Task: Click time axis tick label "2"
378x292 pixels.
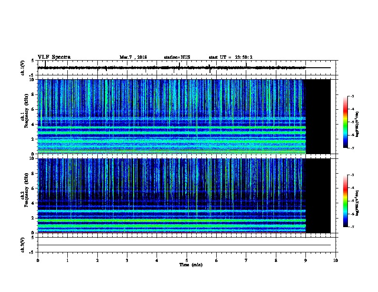Action: (x=97, y=261)
